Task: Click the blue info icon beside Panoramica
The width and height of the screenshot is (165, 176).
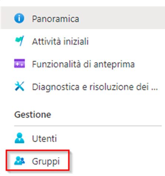Action: 19,18
